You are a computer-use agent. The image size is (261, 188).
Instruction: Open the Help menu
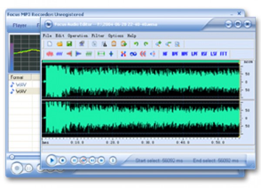[x=132, y=36]
